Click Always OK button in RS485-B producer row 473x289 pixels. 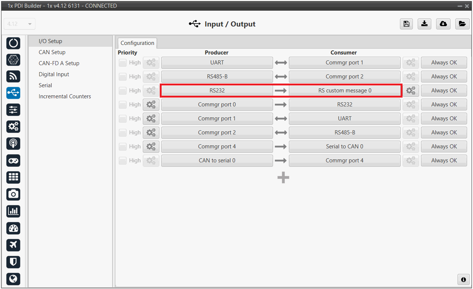pos(444,77)
